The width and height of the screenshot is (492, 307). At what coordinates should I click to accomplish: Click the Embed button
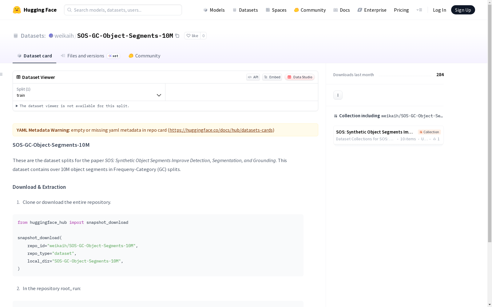click(272, 77)
